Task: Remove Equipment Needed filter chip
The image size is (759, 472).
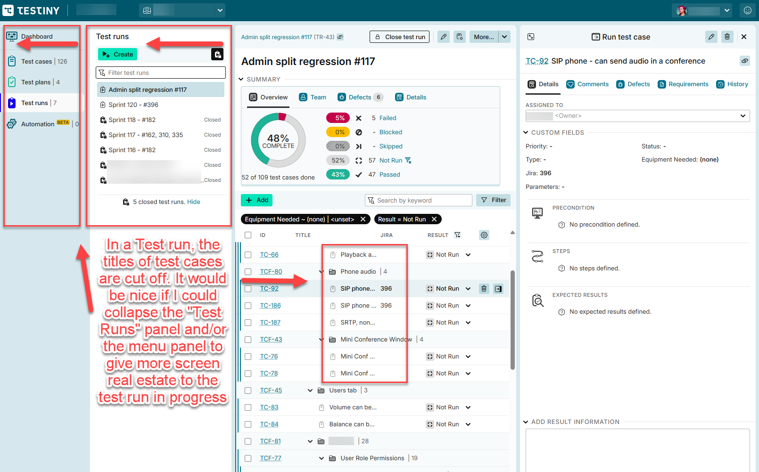Action: click(x=363, y=219)
